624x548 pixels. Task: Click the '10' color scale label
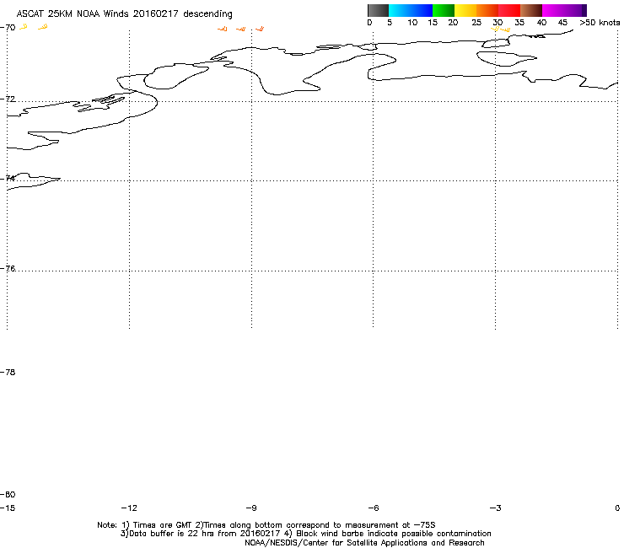click(412, 23)
